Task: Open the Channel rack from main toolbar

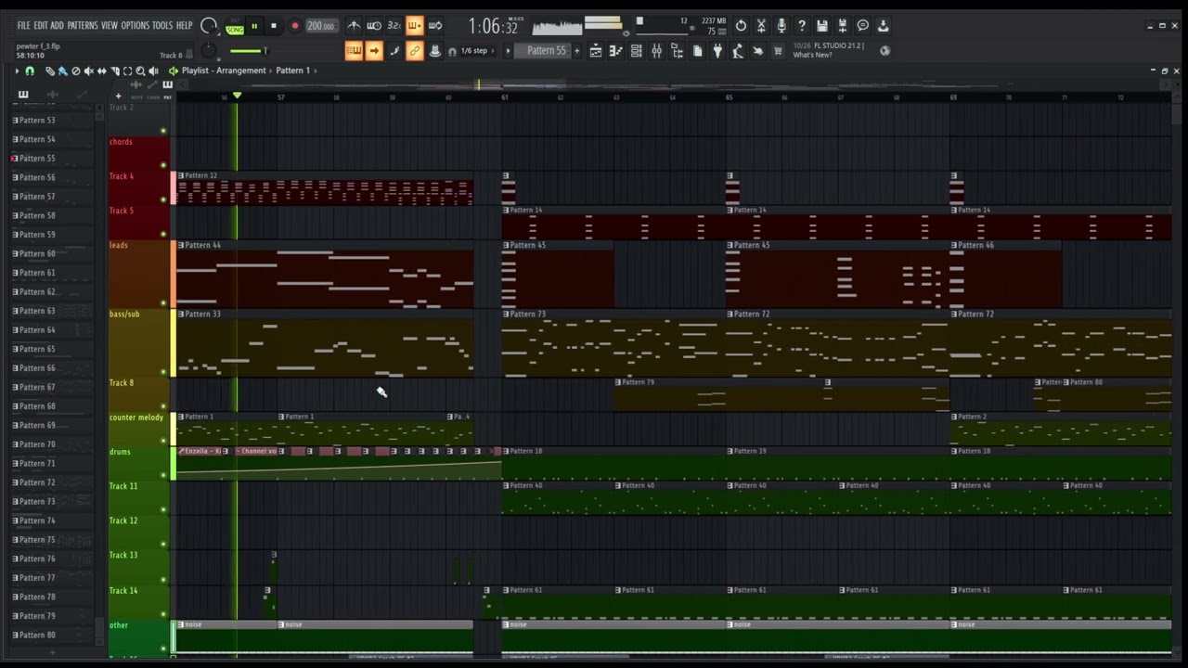Action: click(x=636, y=51)
